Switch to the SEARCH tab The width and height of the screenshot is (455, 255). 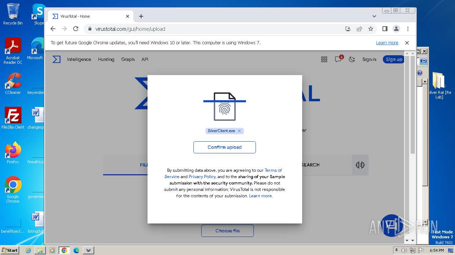[310, 165]
